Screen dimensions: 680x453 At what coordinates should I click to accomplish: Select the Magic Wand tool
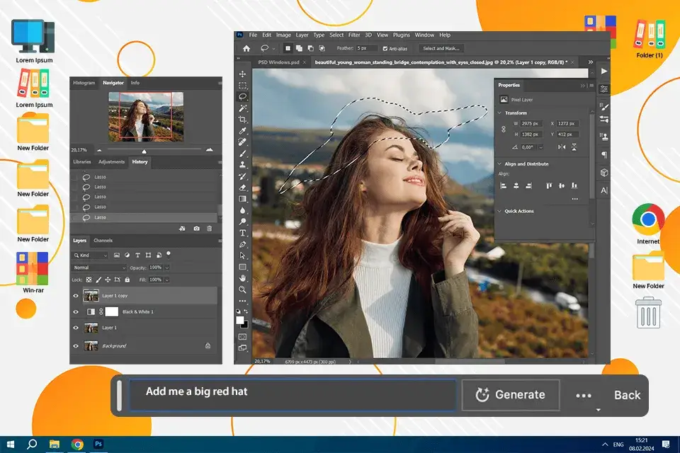point(243,108)
